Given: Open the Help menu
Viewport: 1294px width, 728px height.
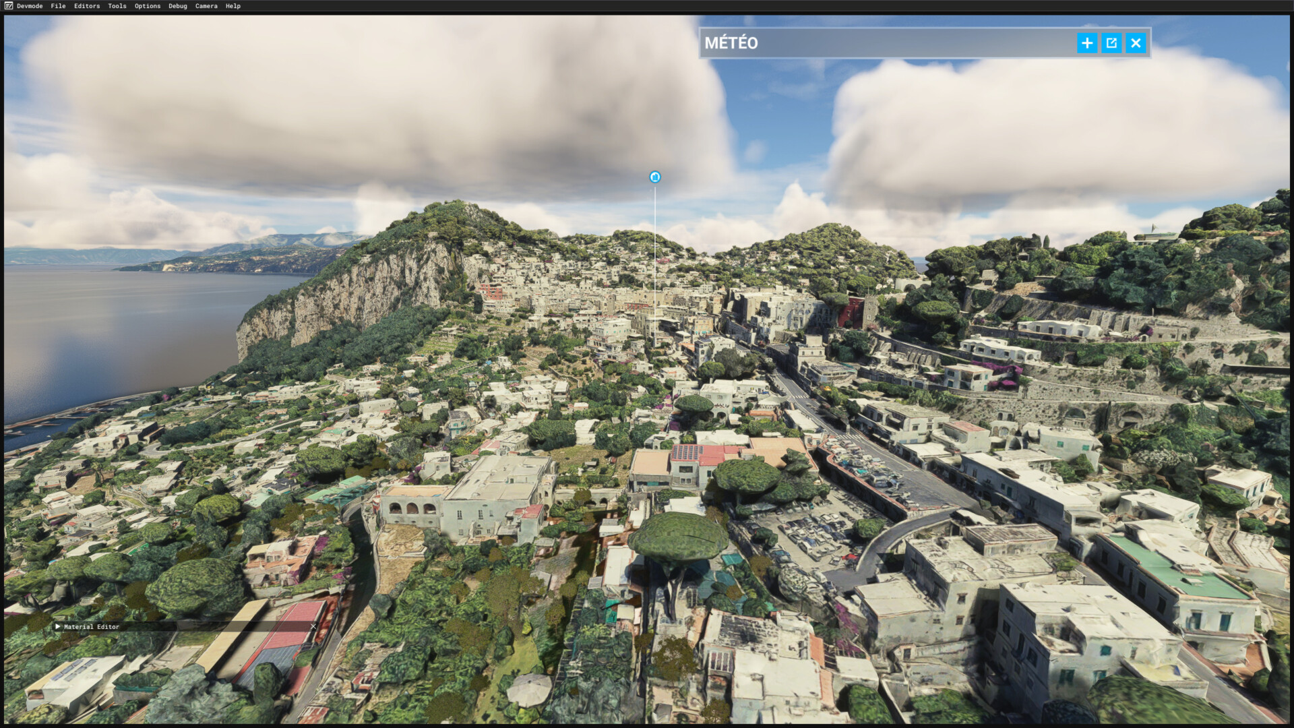Looking at the screenshot, I should click(233, 6).
